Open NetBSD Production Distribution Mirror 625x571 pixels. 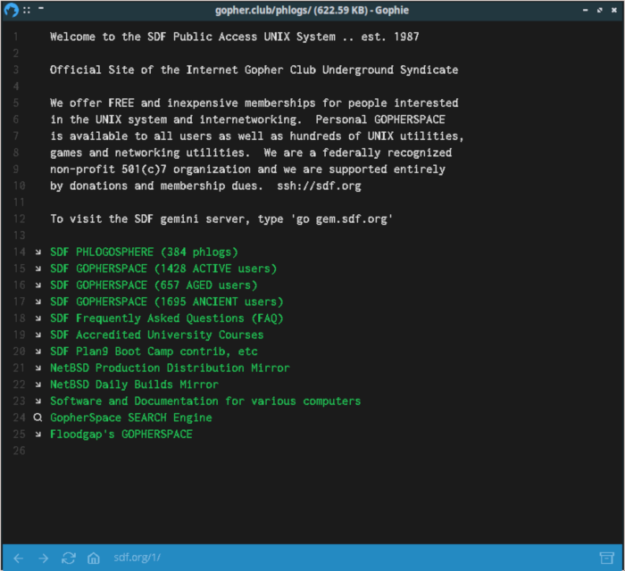point(170,368)
